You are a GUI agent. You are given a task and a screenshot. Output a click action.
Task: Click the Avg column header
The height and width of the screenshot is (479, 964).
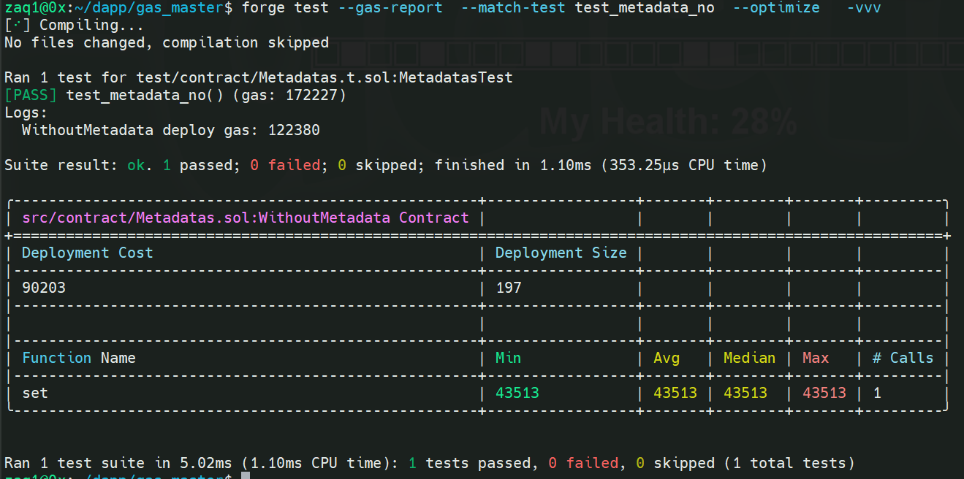point(667,358)
